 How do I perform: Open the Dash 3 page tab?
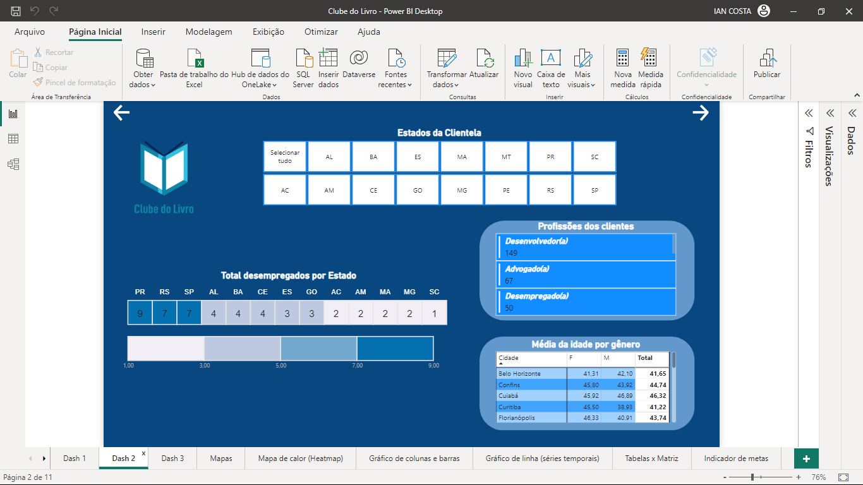coord(172,458)
